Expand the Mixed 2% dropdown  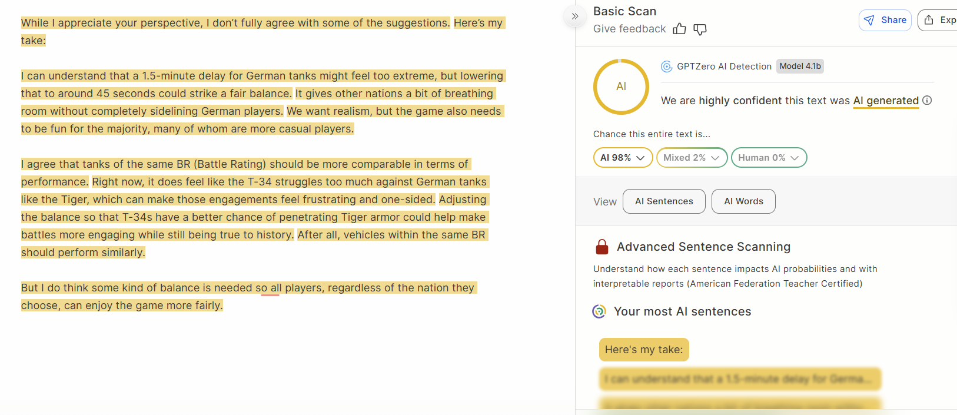692,158
